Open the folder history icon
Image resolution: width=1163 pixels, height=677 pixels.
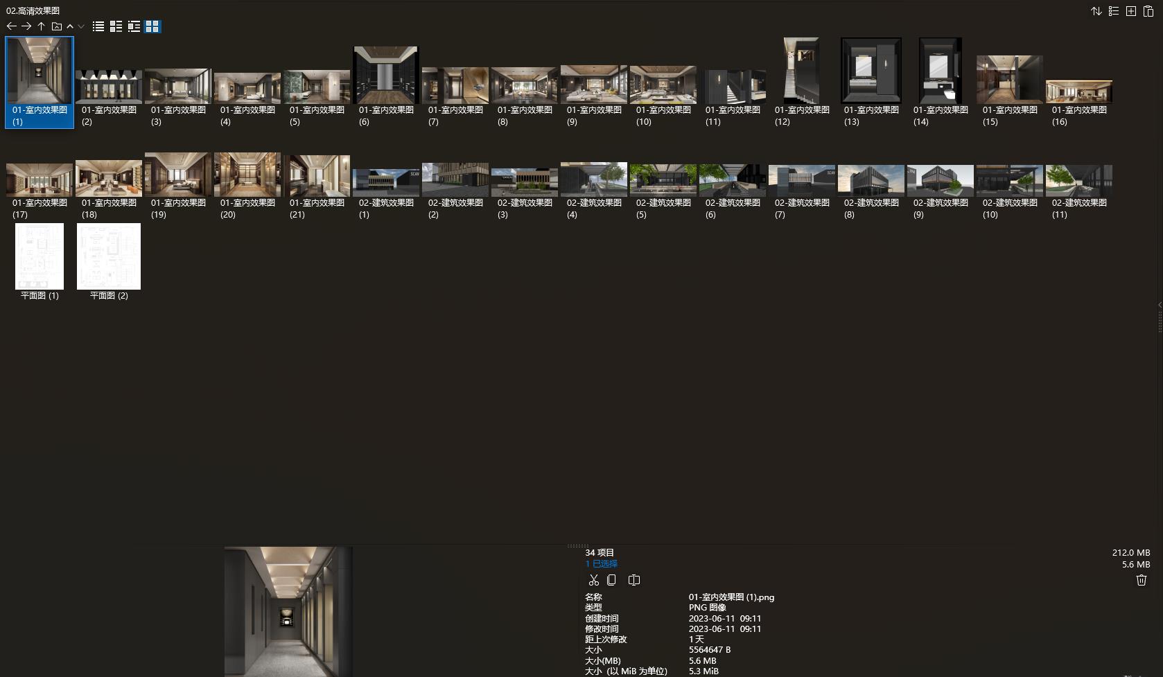click(x=57, y=26)
